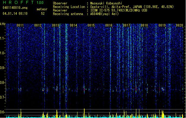Click the 1.0 kHz frequency tick label
The image size is (186, 118).
(x=3, y=53)
